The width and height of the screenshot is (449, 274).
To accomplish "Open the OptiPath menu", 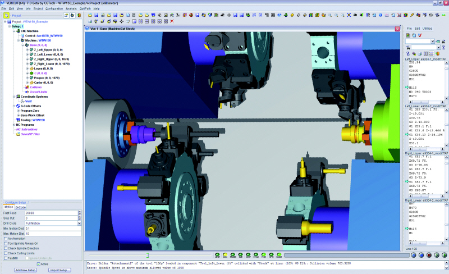I will (85, 8).
